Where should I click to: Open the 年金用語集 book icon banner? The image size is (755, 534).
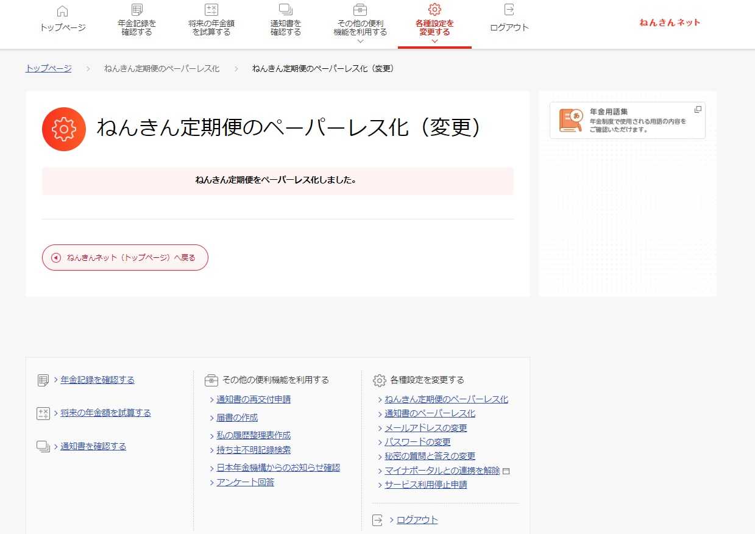click(x=570, y=121)
